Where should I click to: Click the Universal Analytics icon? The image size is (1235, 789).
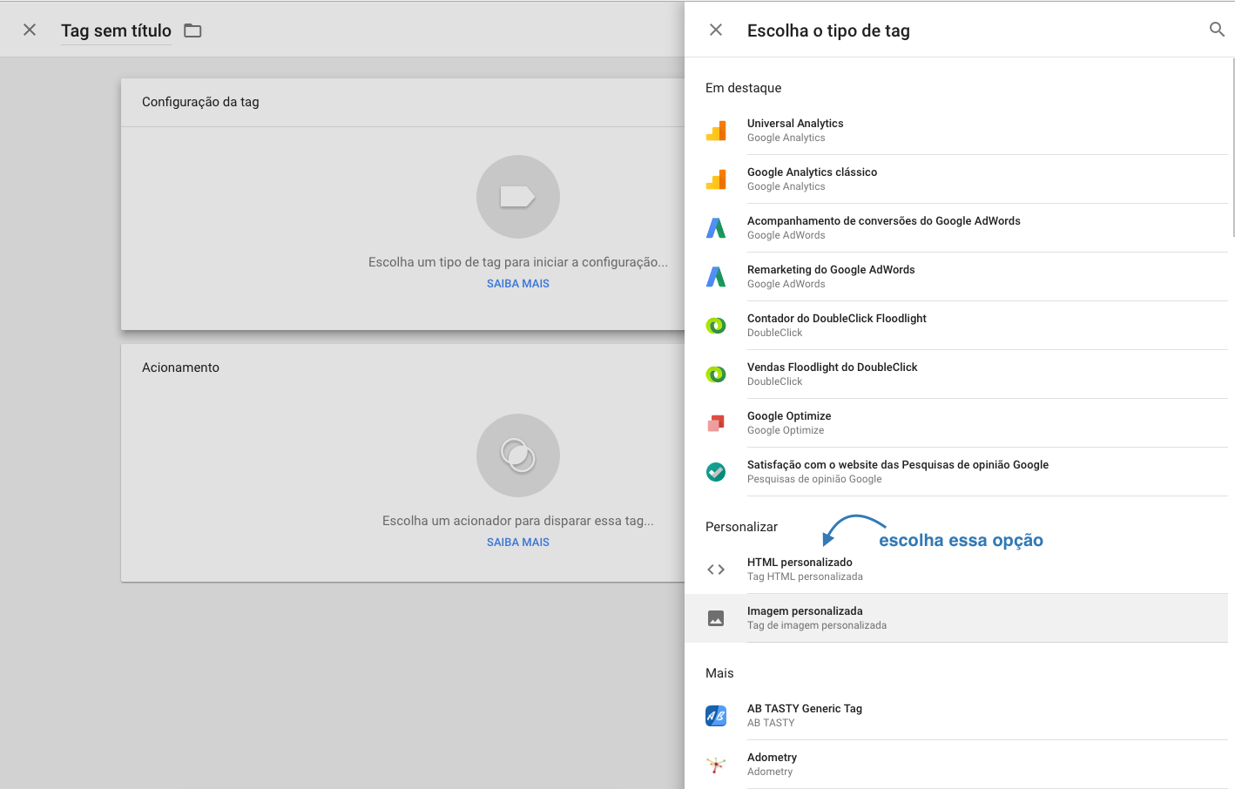point(716,131)
